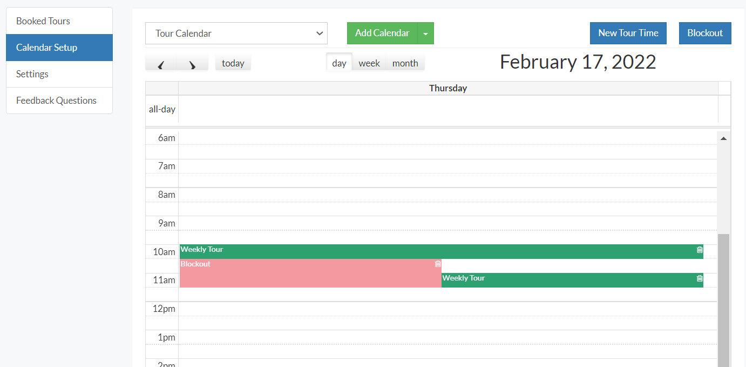Jump to today in the calendar
746x367 pixels.
[x=233, y=63]
